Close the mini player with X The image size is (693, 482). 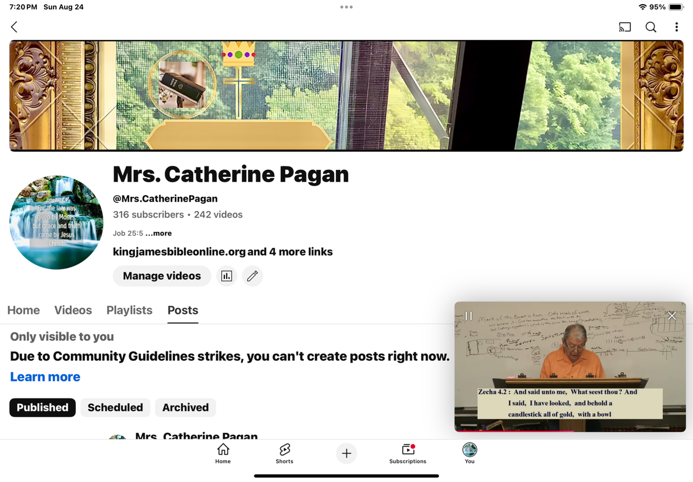point(672,316)
